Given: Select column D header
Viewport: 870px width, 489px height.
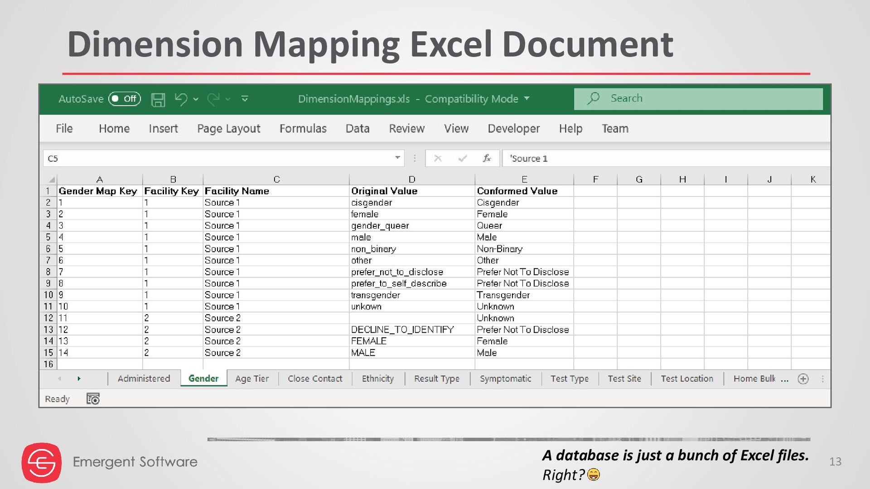Looking at the screenshot, I should click(411, 179).
